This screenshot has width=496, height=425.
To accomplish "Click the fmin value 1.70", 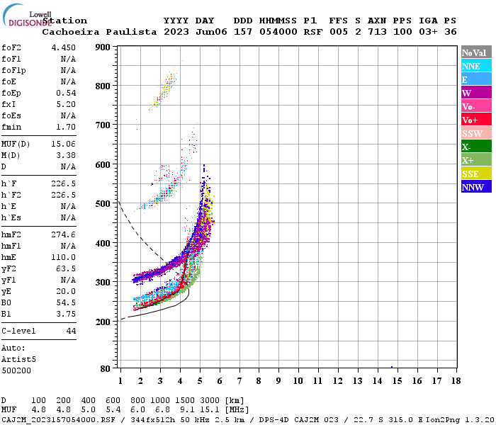I will click(x=66, y=127).
